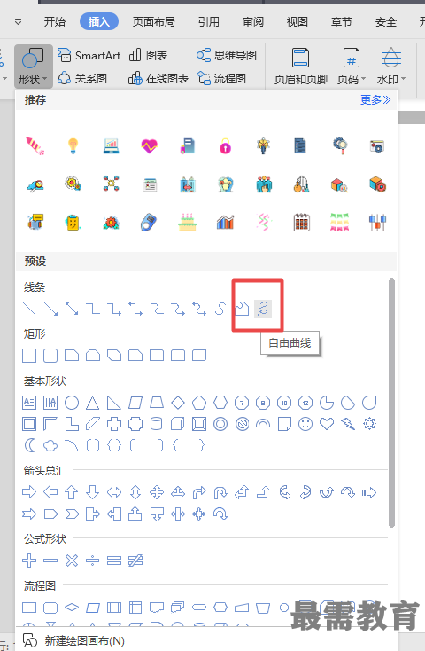
Task: Select the flowchart process rectangle
Action: [x=29, y=608]
